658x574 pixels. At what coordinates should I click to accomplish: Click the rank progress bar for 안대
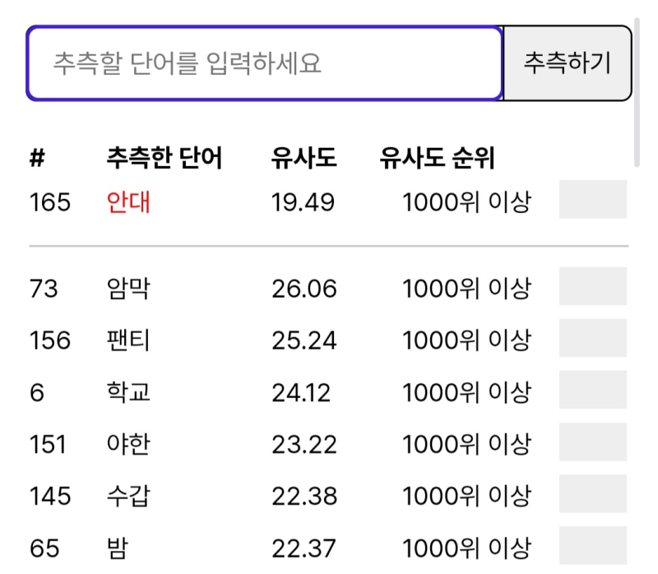tap(593, 199)
